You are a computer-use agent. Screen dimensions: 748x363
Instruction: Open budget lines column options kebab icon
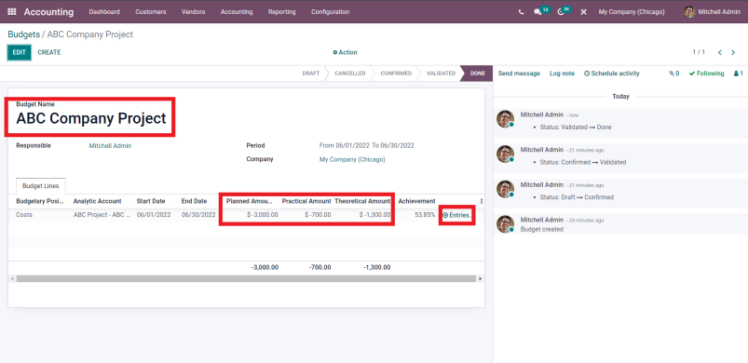481,201
